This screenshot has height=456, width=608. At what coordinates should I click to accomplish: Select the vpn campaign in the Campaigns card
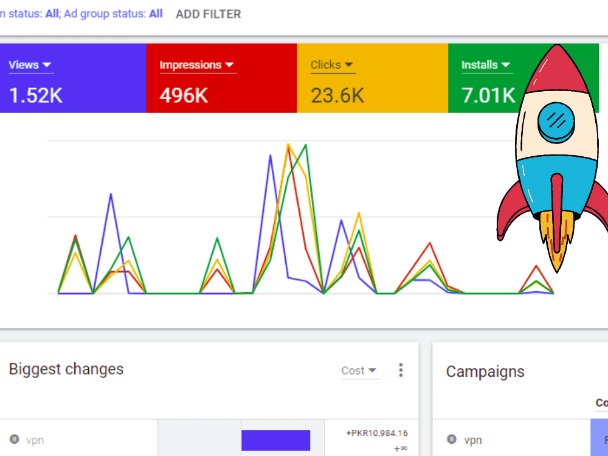pos(473,440)
